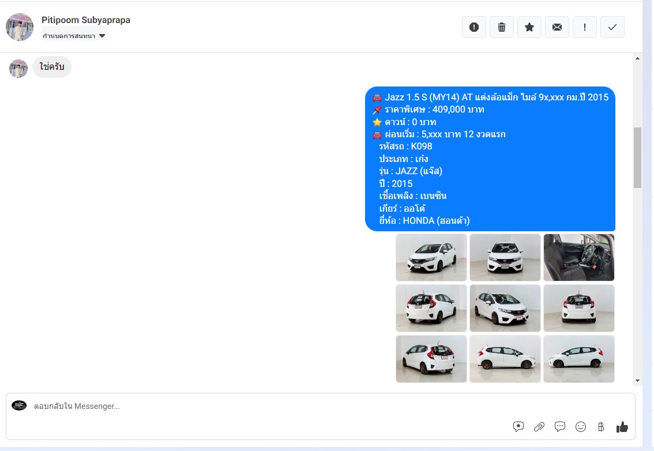
Task: Open first car photo front-left view
Action: click(431, 257)
